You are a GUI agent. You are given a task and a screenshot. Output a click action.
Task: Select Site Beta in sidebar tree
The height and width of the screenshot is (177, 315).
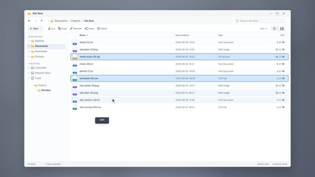click(x=46, y=90)
